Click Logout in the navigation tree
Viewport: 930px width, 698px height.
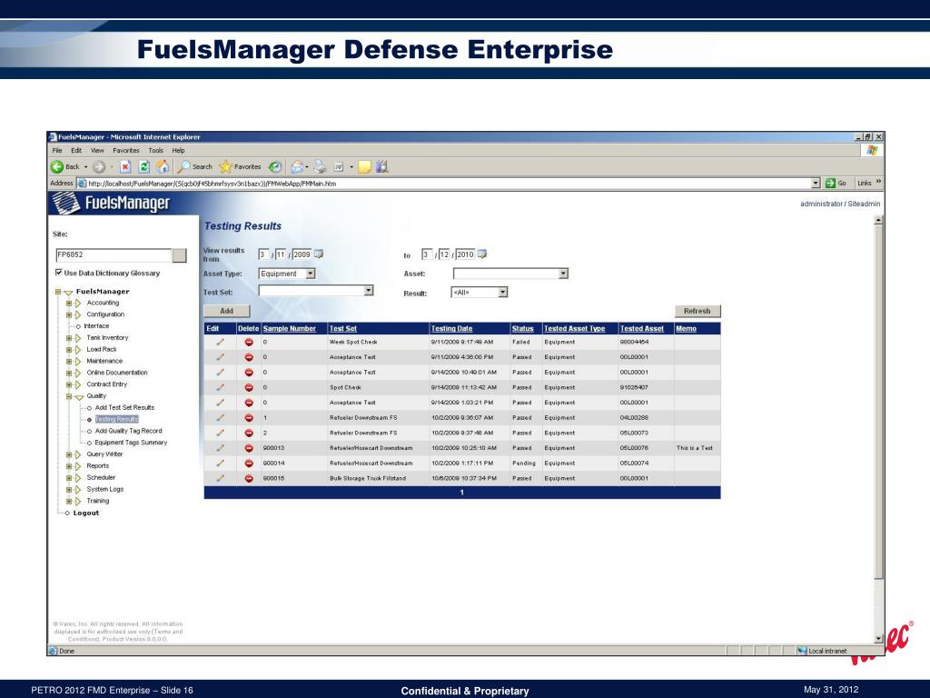pyautogui.click(x=86, y=514)
